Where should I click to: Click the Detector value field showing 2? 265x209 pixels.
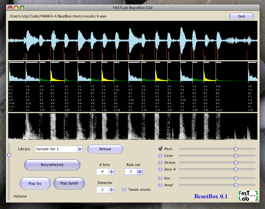point(103,190)
